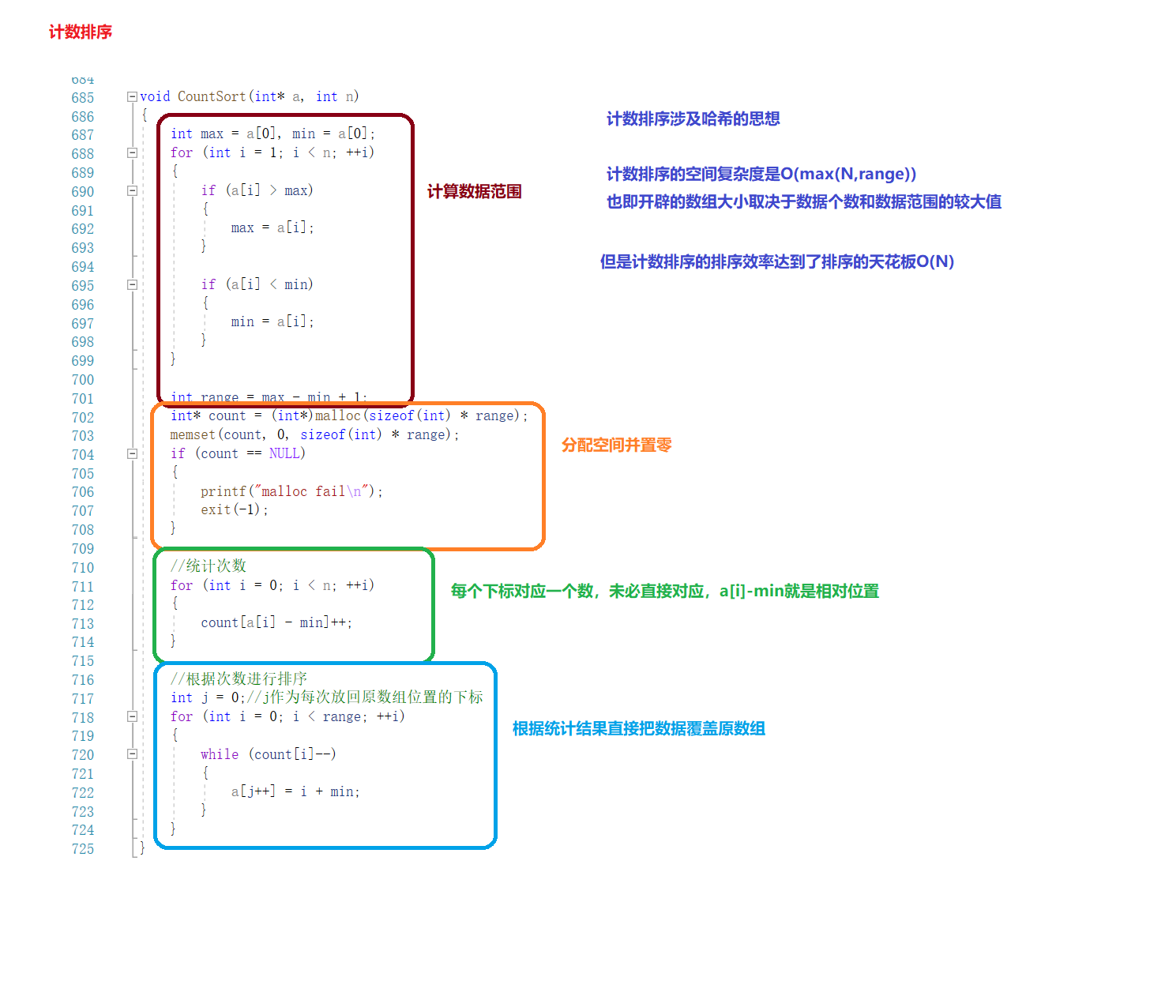
Task: Click line number 722
Action: pyautogui.click(x=83, y=793)
